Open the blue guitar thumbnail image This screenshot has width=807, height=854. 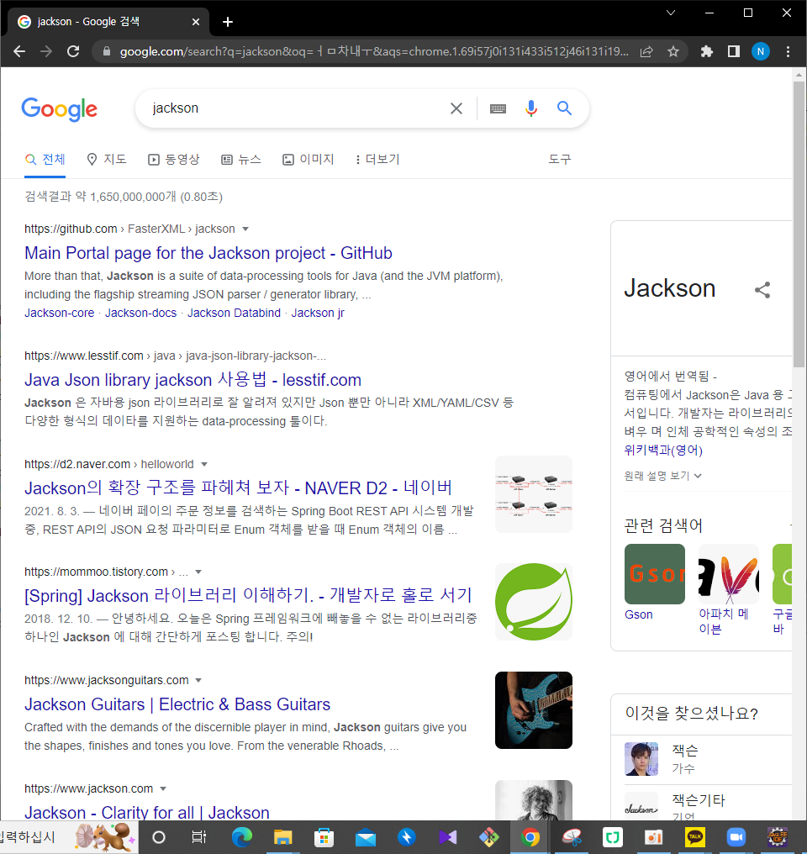[534, 710]
